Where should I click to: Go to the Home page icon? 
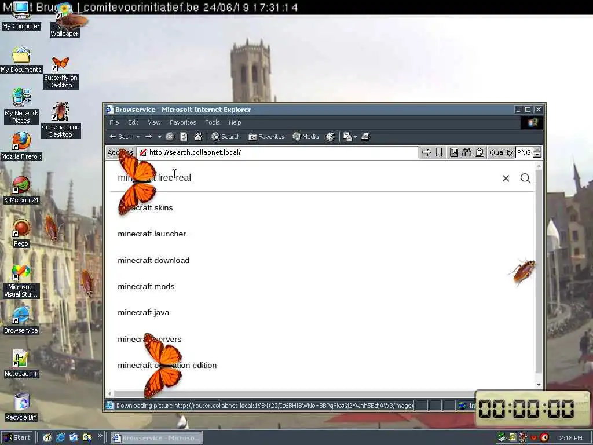point(198,137)
